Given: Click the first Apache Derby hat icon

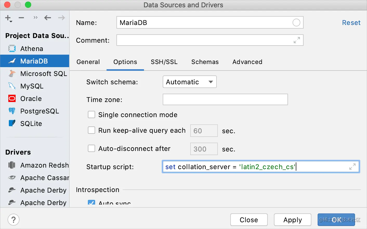Looking at the screenshot, I should [x=12, y=190].
